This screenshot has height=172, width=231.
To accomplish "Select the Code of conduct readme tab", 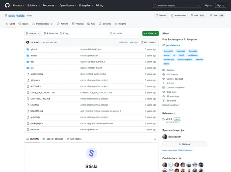I will click(x=53, y=139).
